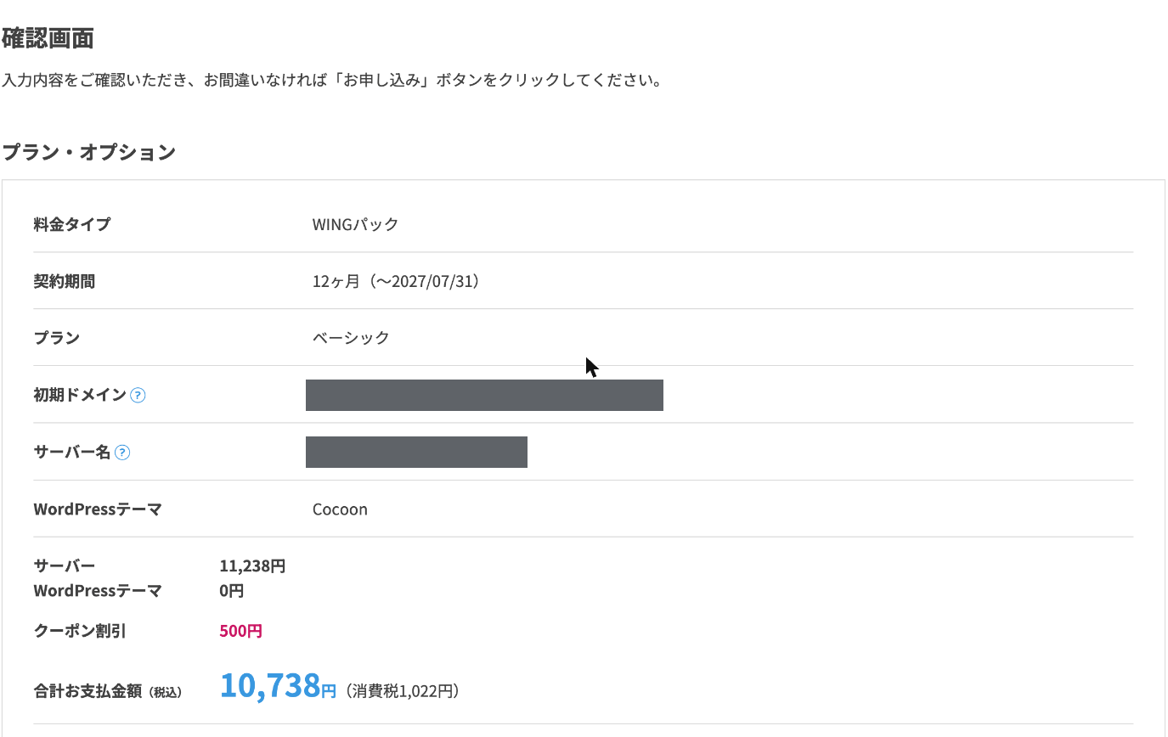Click the サーバー price label
Image resolution: width=1168 pixels, height=737 pixels.
pyautogui.click(x=65, y=566)
